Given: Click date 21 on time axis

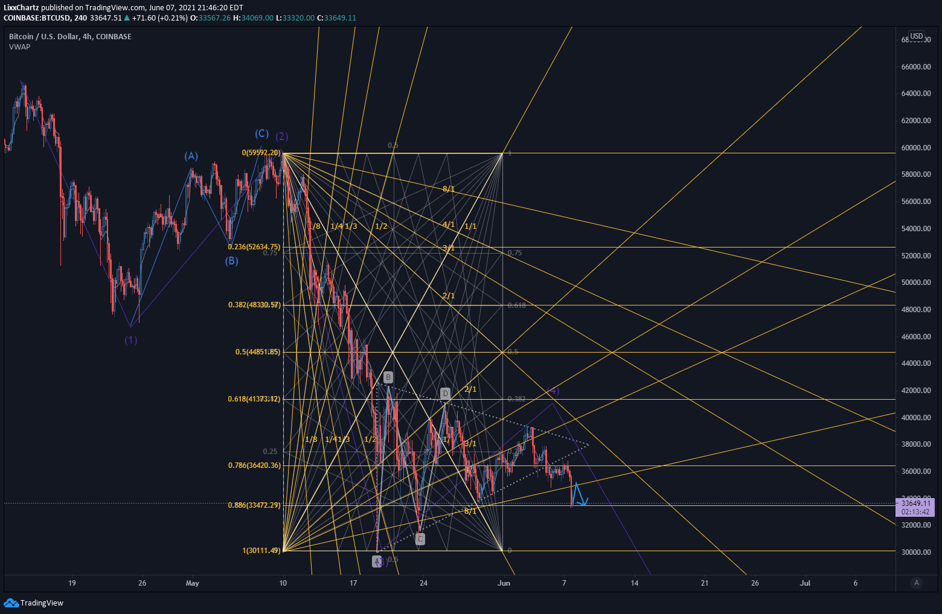Looking at the screenshot, I should point(705,583).
